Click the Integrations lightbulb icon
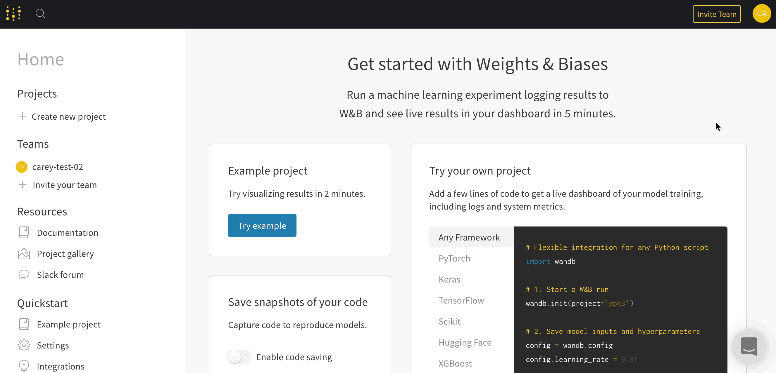This screenshot has height=373, width=776. pyautogui.click(x=24, y=366)
